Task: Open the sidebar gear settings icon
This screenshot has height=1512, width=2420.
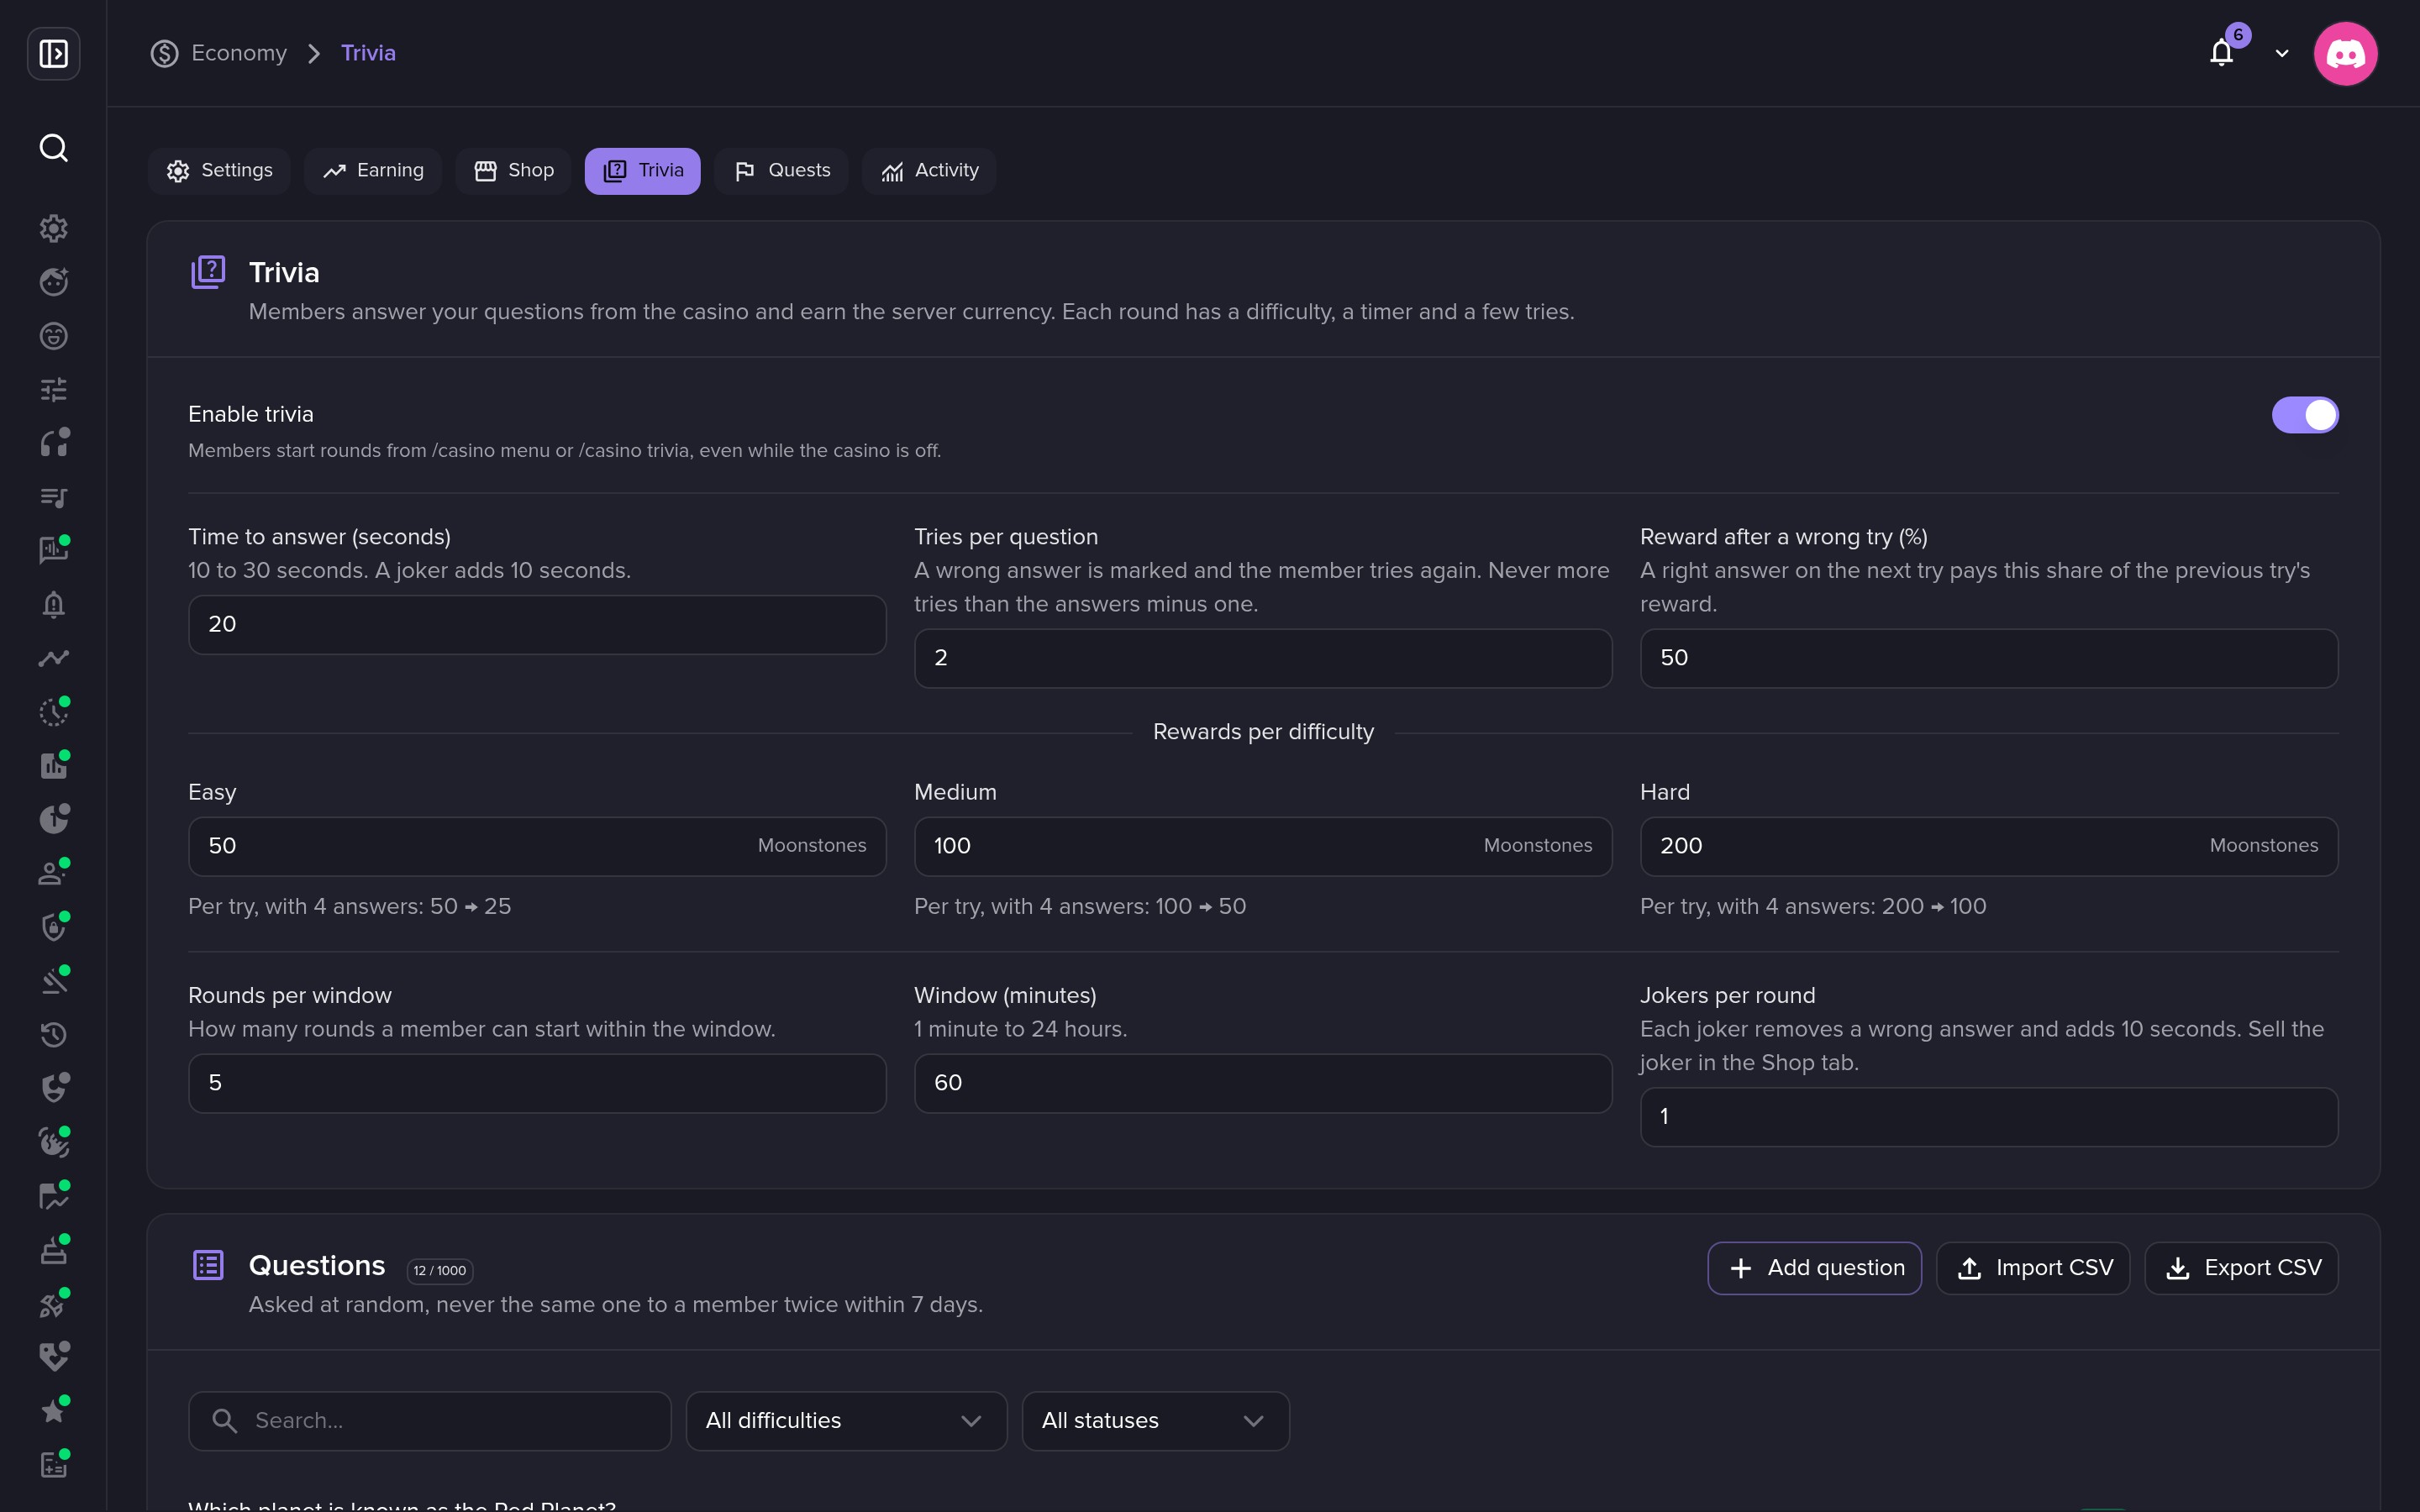Action: point(53,228)
